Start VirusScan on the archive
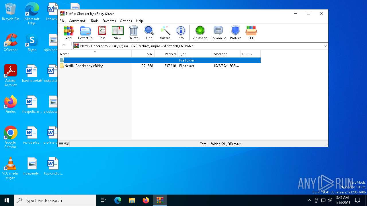 (200, 33)
